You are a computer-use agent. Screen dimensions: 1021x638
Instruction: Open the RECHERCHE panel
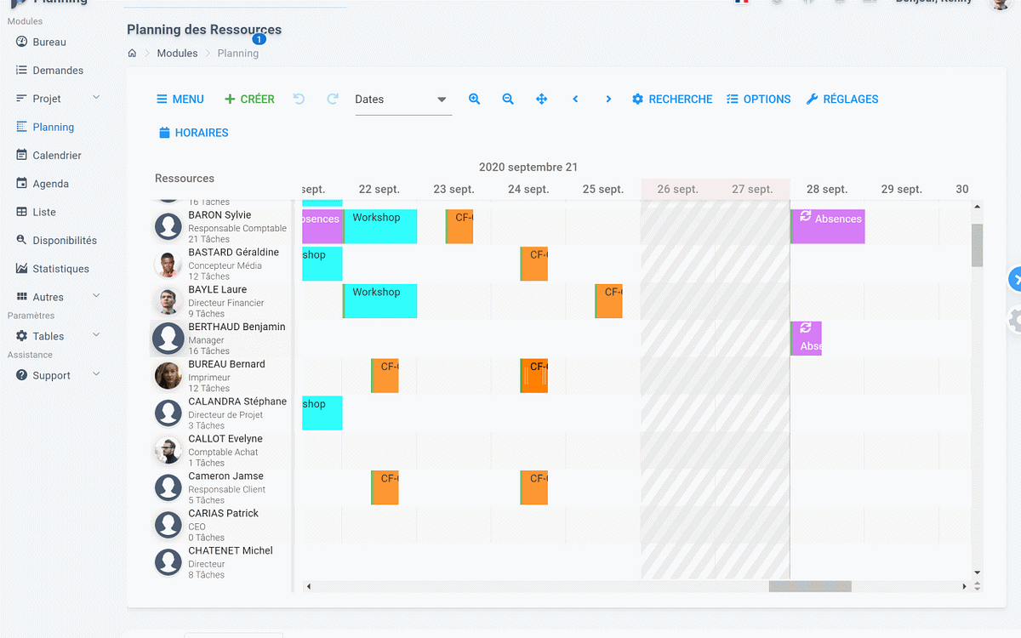pos(672,100)
